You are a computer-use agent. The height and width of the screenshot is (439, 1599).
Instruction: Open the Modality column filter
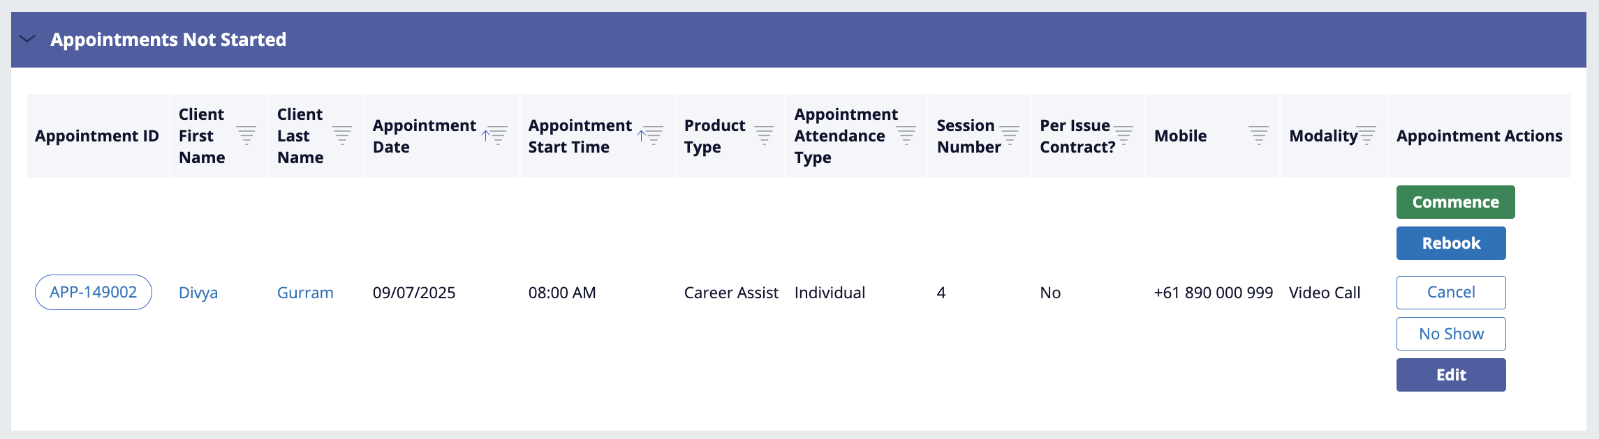1366,135
